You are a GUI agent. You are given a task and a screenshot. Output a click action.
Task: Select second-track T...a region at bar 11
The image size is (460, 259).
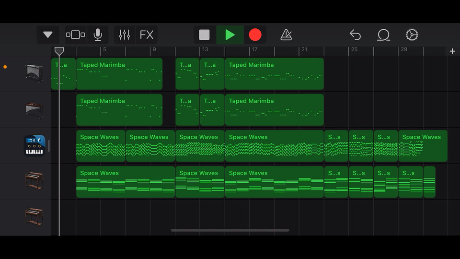coord(187,110)
